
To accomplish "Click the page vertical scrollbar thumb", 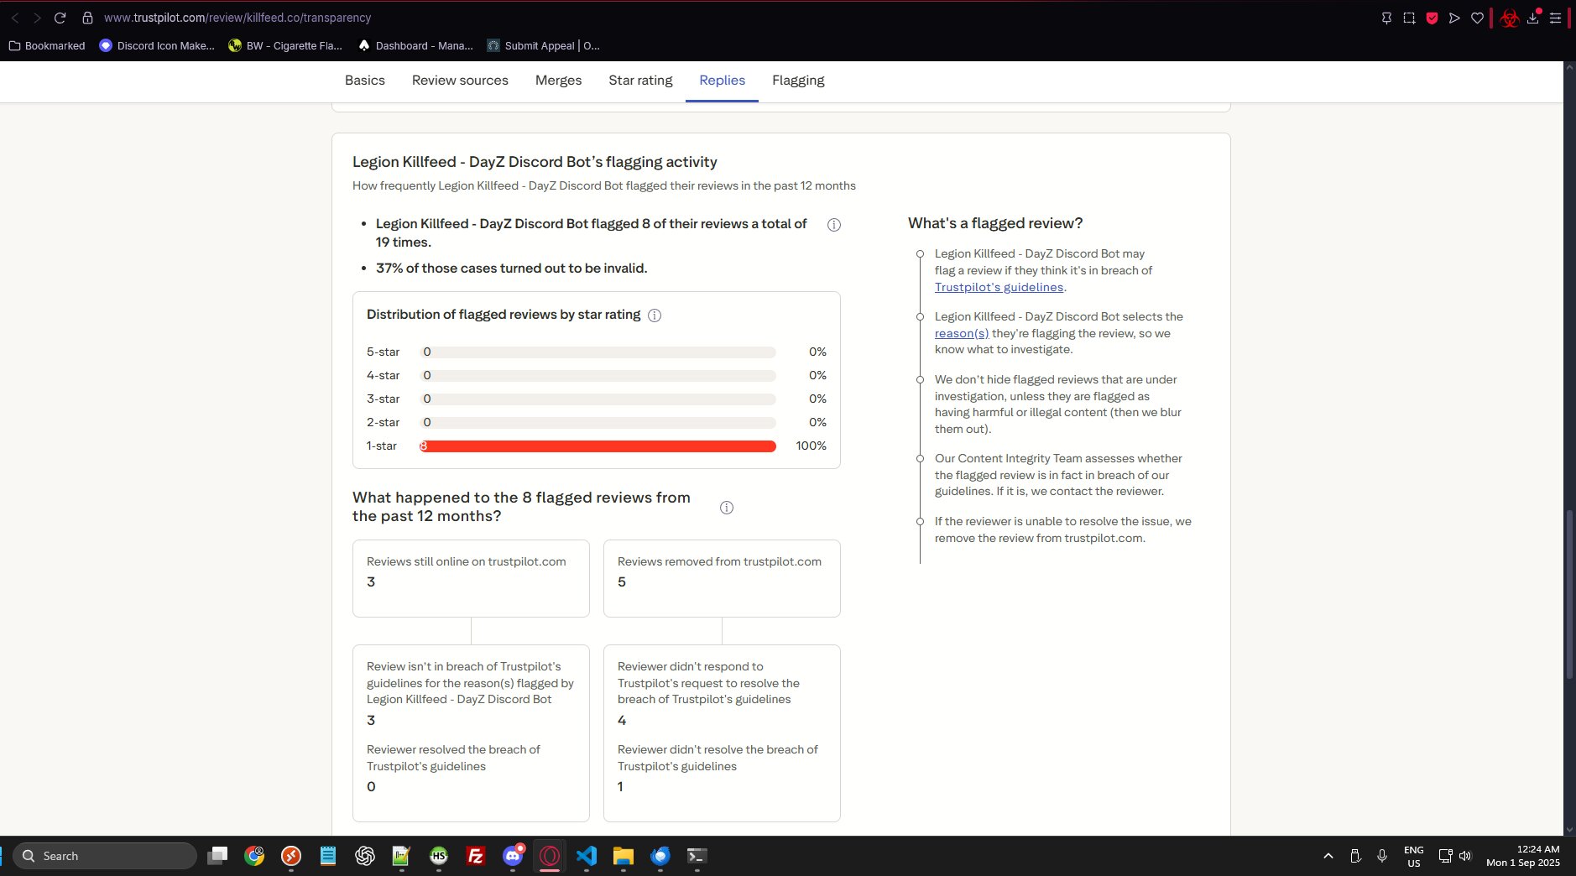I will [1569, 594].
